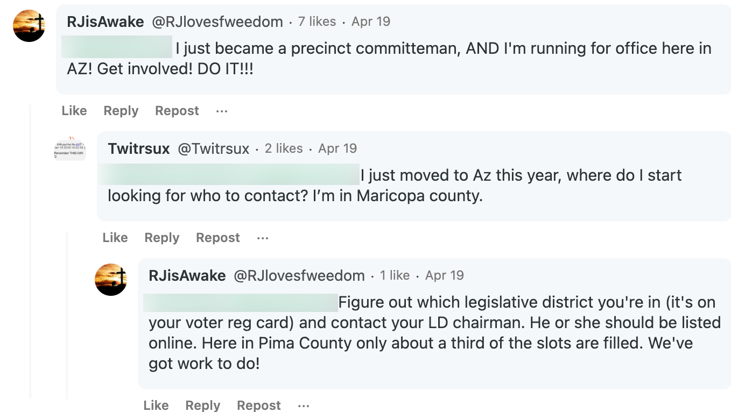Click RJisAwake's avatar on the nested reply
This screenshot has width=731, height=412.
pos(111,280)
